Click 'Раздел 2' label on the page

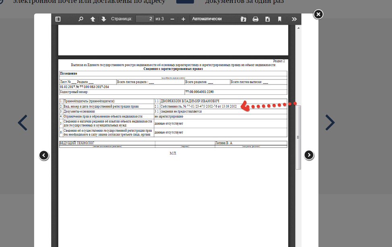(279, 61)
